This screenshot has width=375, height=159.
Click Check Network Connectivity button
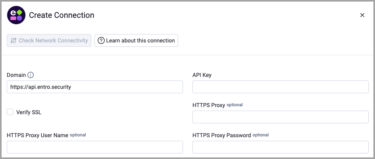(x=49, y=40)
